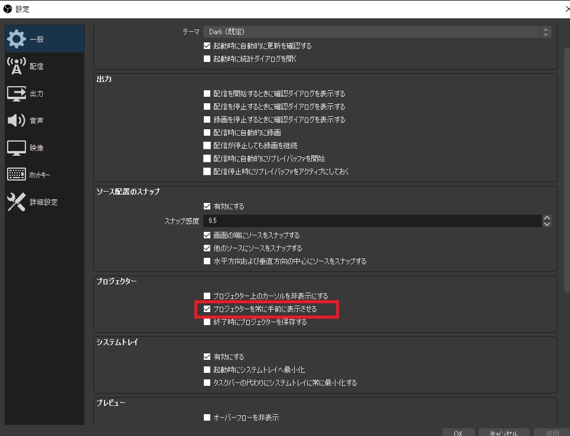Click the settings panel vertical scrollbar
Viewport: 570px width, 436px height.
click(566, 169)
